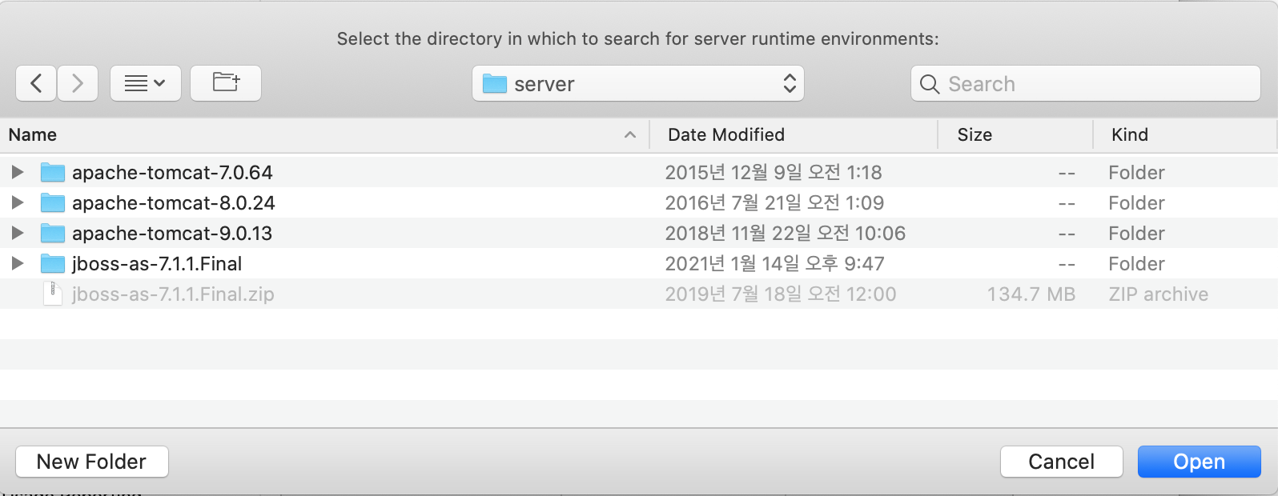Click the Search field
The image size is (1278, 496).
click(x=1086, y=83)
